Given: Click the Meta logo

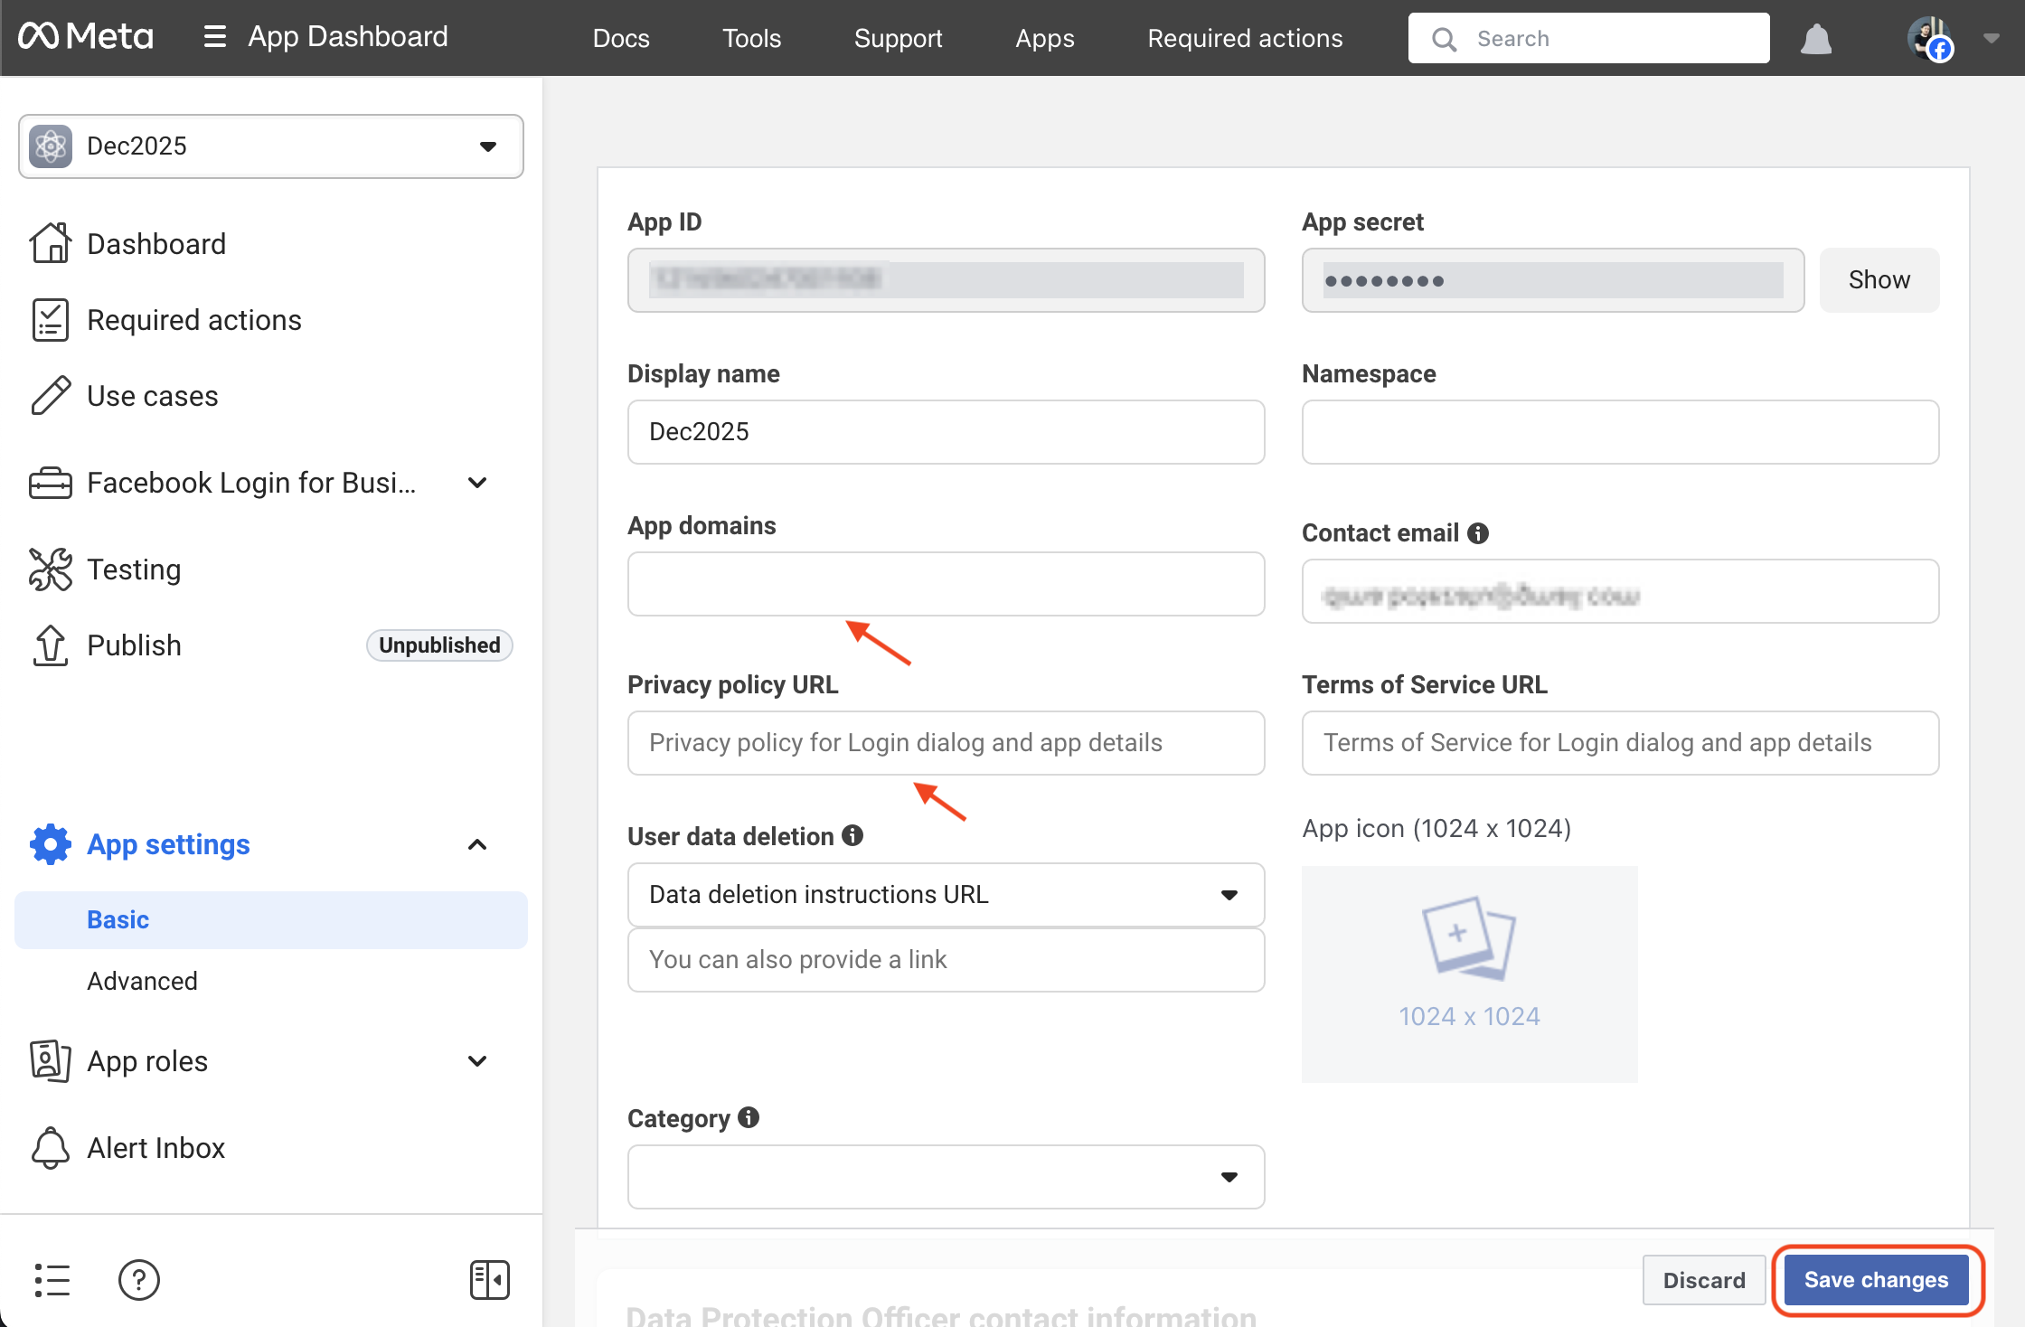Looking at the screenshot, I should point(86,37).
